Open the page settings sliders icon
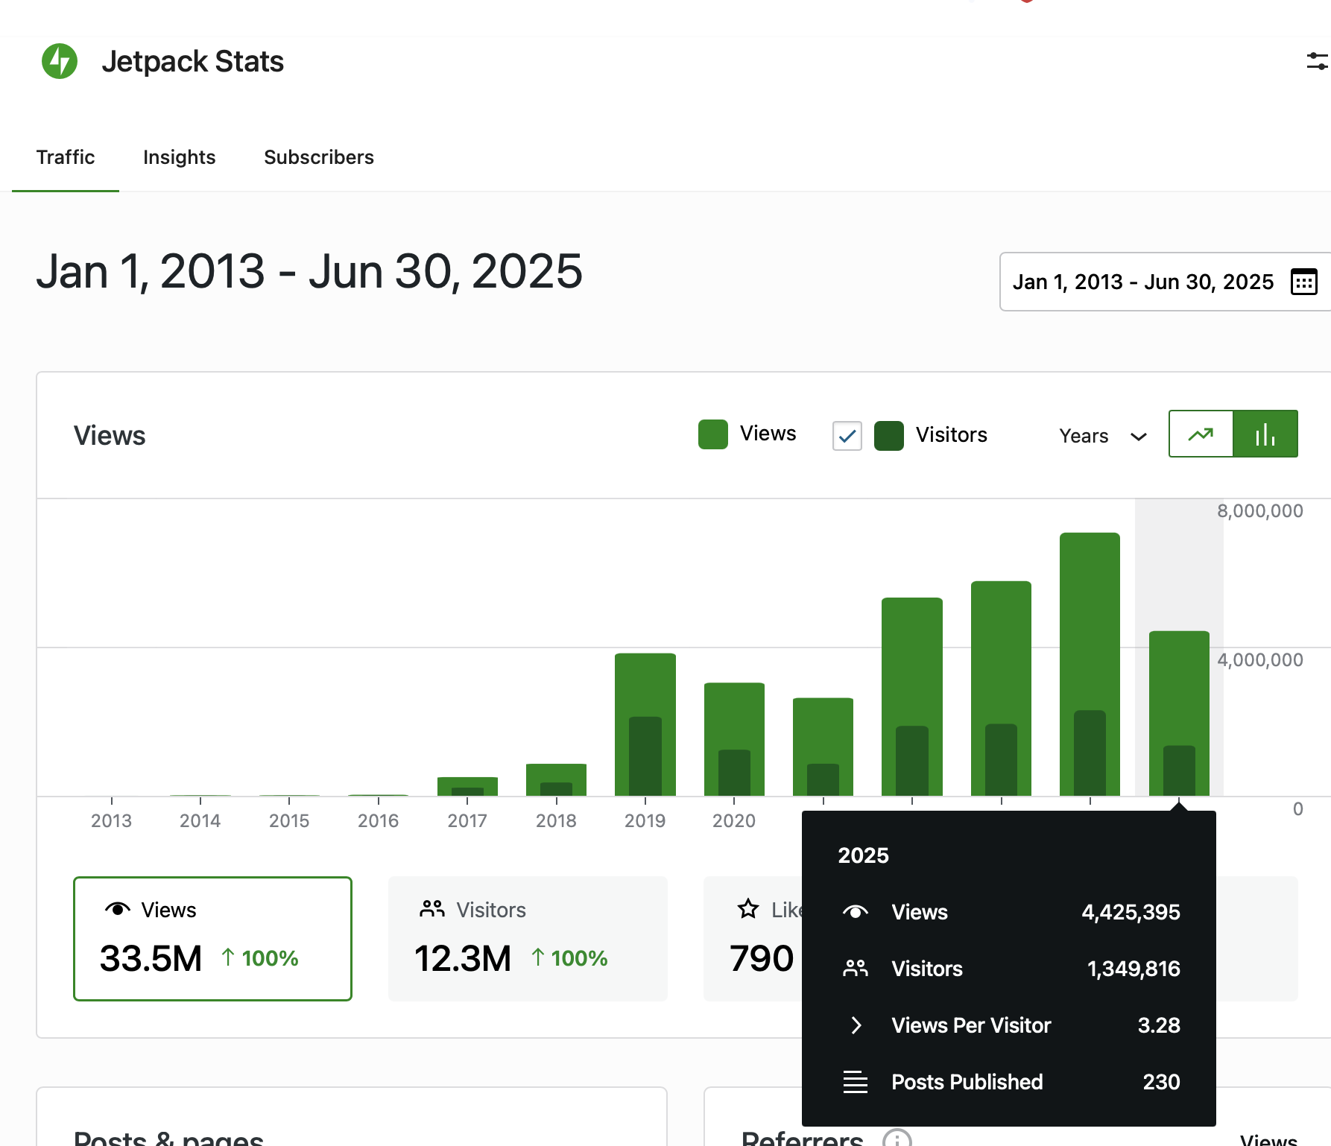 tap(1317, 61)
